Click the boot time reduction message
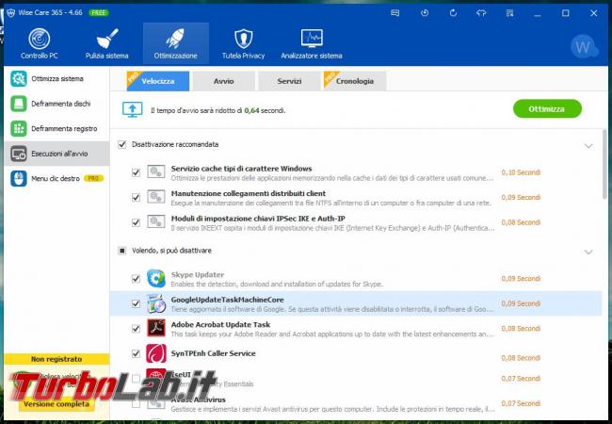The image size is (612, 424). pyautogui.click(x=217, y=110)
